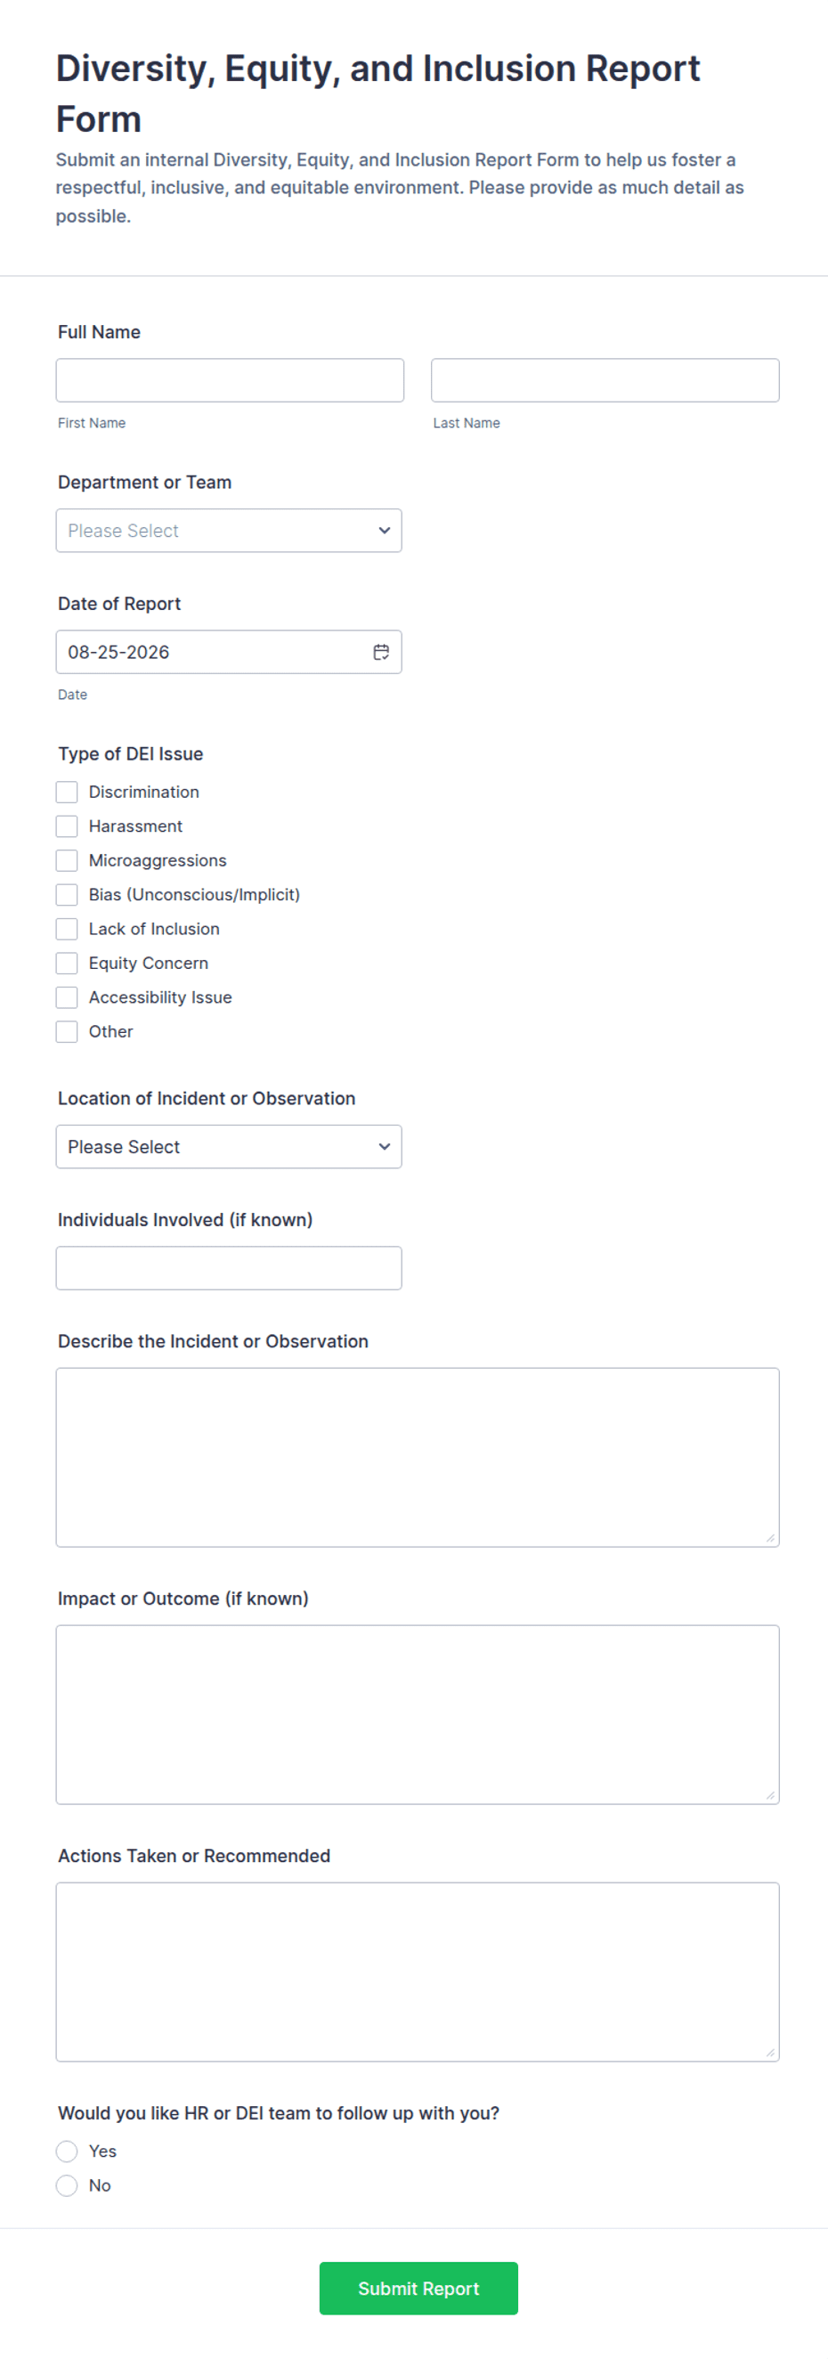Enable the Microaggressions option
This screenshot has height=2359, width=828.
pos(67,861)
